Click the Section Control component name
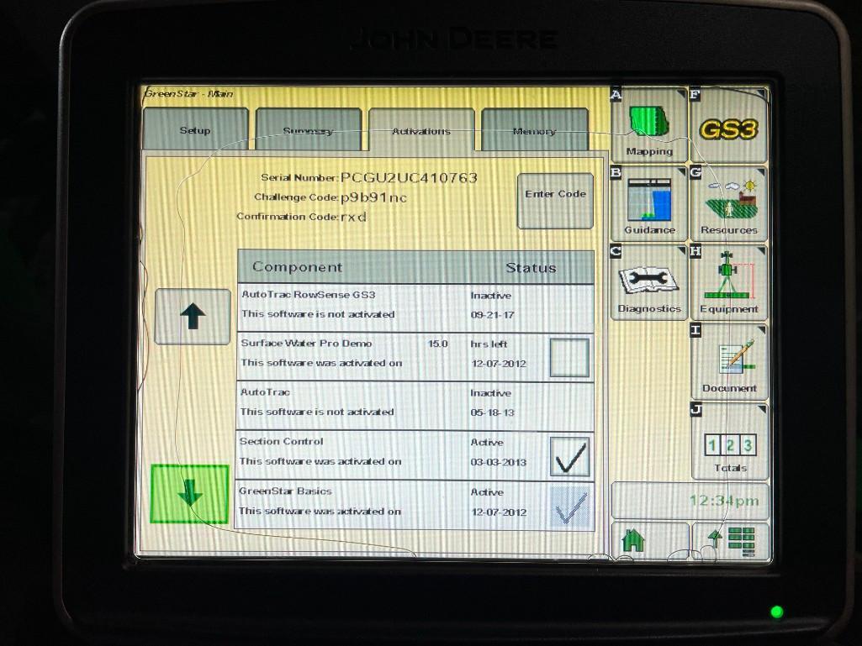 282,441
